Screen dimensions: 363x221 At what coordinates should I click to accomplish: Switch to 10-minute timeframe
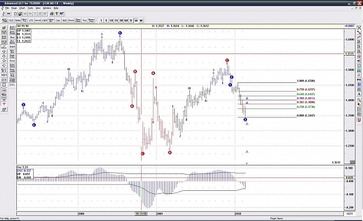pyautogui.click(x=111, y=20)
